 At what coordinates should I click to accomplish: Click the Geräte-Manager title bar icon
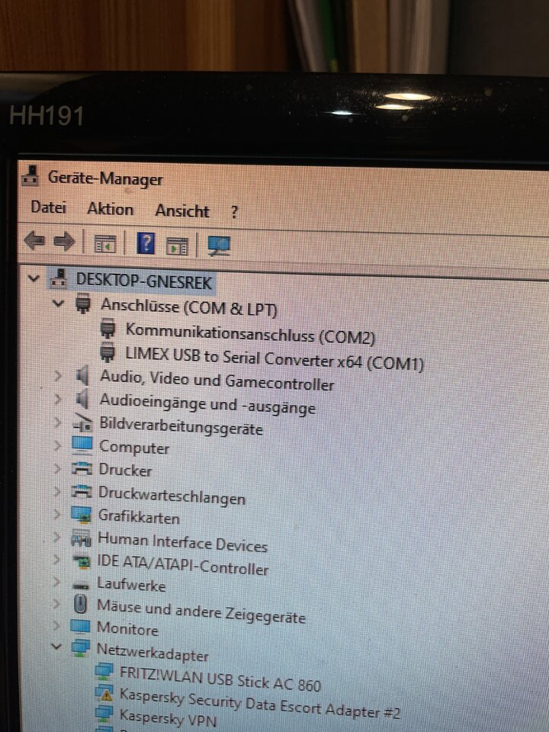[30, 175]
